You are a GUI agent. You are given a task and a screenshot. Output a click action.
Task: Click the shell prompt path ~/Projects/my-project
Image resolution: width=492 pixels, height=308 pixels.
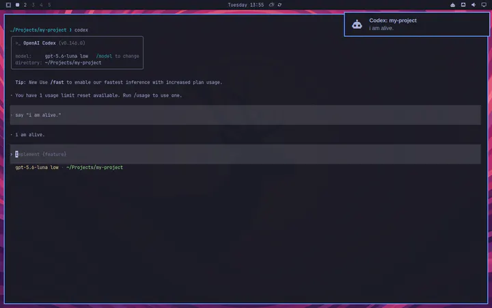point(38,30)
